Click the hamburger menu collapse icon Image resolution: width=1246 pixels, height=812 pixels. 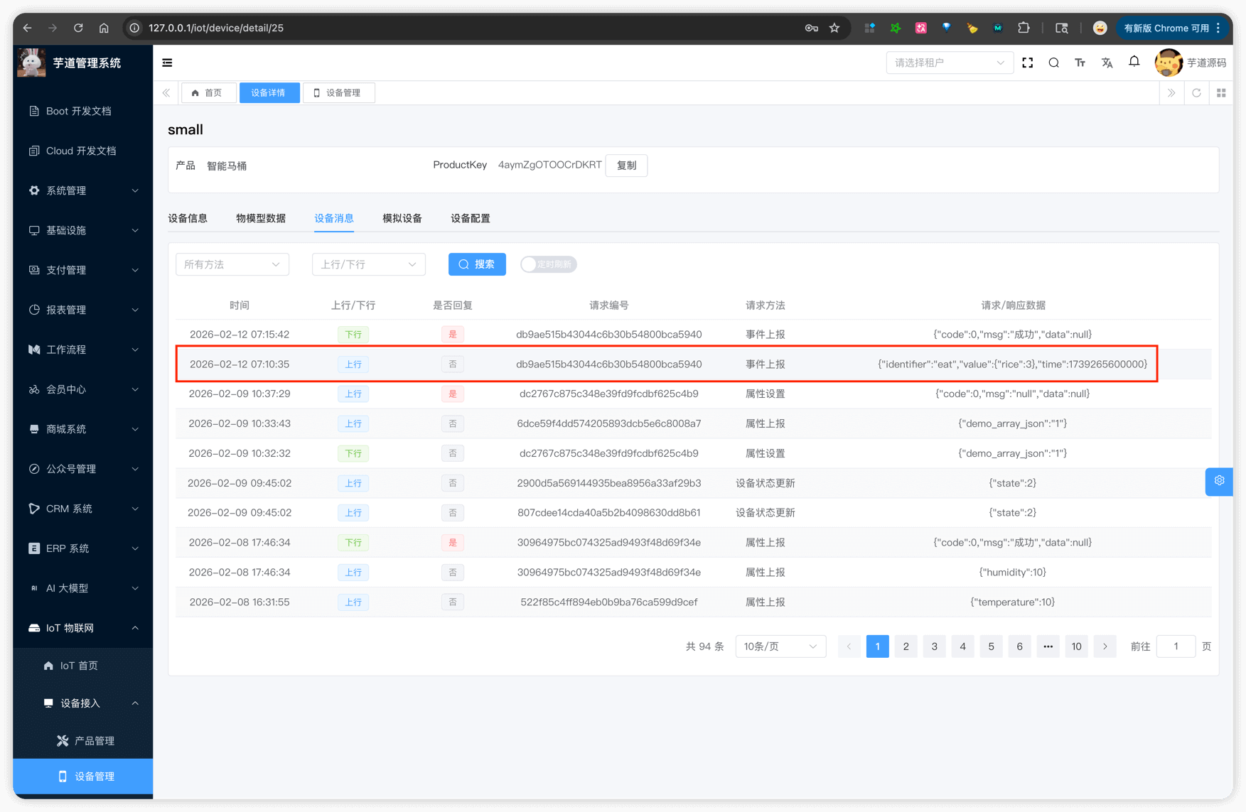[x=167, y=63]
